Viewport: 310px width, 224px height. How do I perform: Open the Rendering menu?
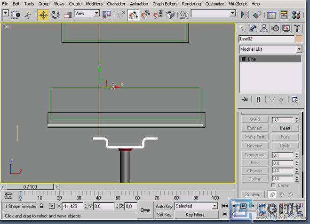[x=191, y=4]
